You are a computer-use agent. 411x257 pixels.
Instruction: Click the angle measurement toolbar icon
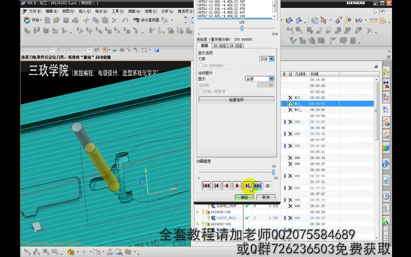tap(383, 21)
